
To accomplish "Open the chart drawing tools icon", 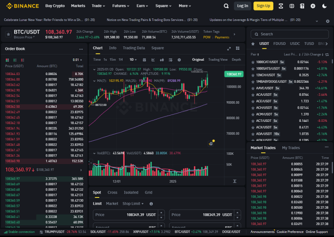I will [153, 60].
